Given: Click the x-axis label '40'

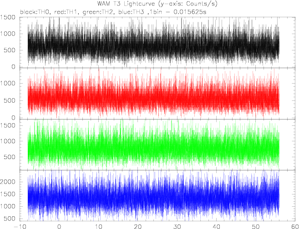Looking at the screenshot, I should tap(216, 227).
